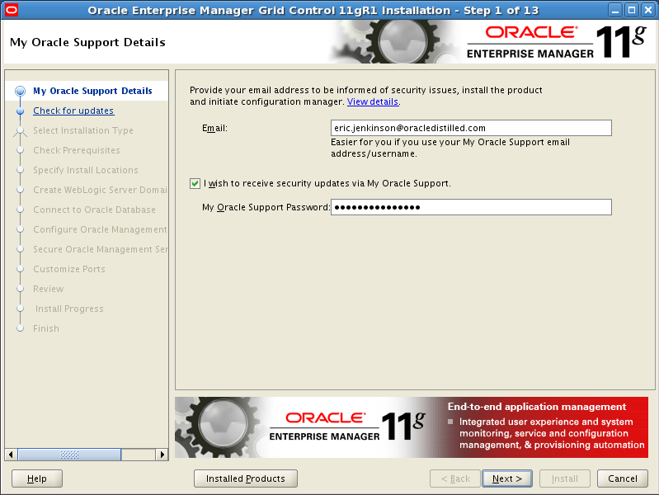
Task: Click the disabled Back button
Action: pos(455,478)
